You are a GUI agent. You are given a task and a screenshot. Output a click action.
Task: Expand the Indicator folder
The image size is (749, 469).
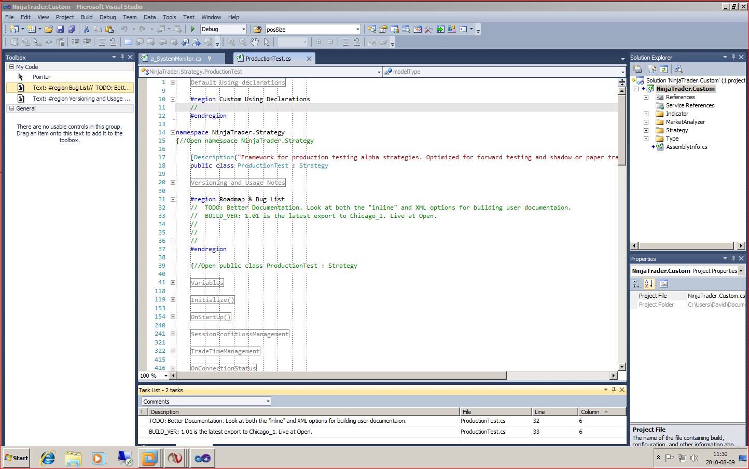(x=646, y=114)
